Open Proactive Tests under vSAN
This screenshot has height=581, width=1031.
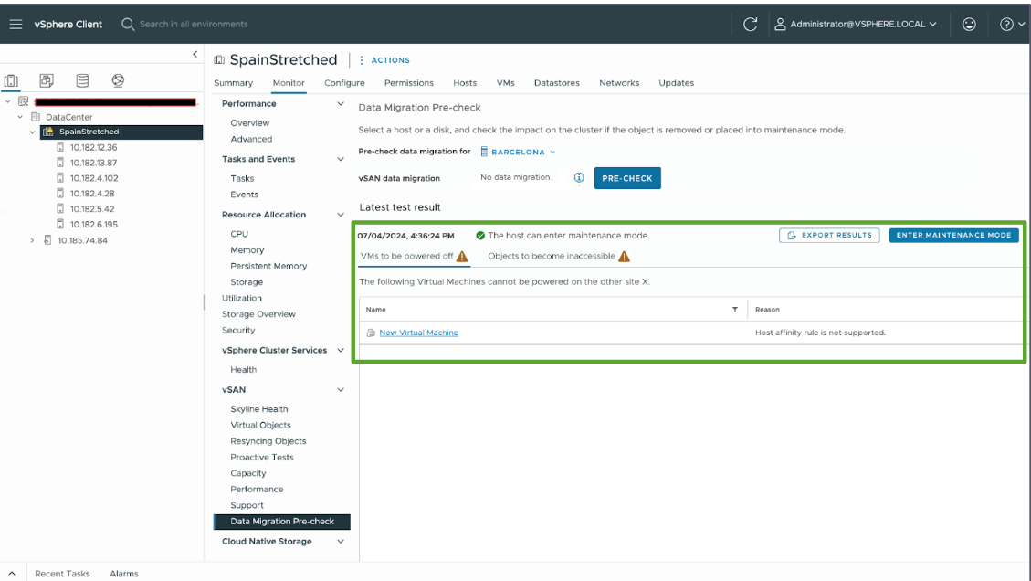tap(262, 458)
